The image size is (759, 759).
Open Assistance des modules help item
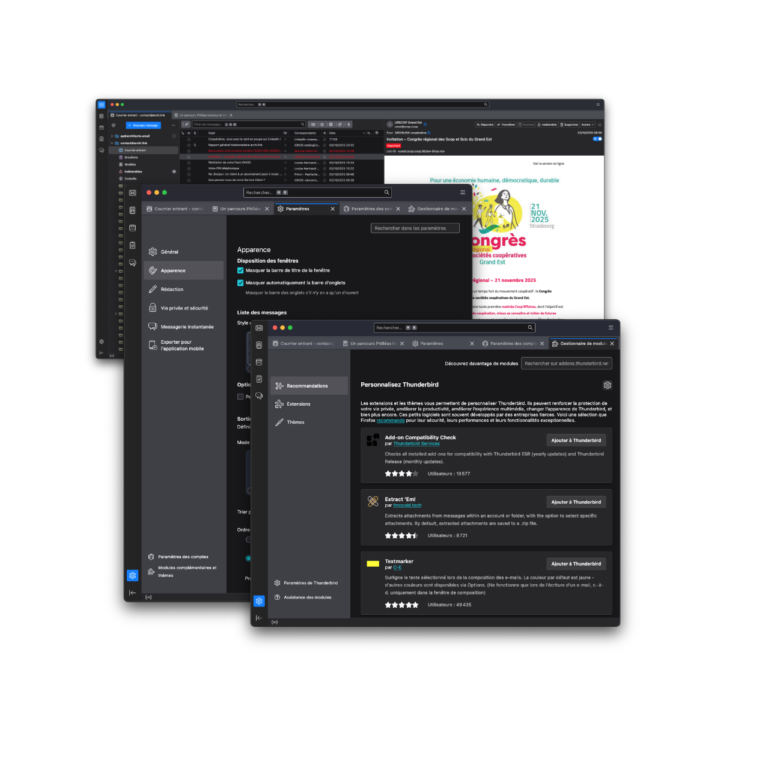coord(307,597)
